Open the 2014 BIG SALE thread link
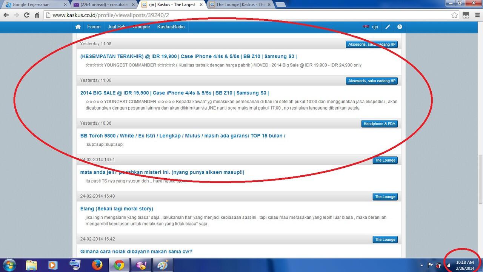 pos(174,93)
